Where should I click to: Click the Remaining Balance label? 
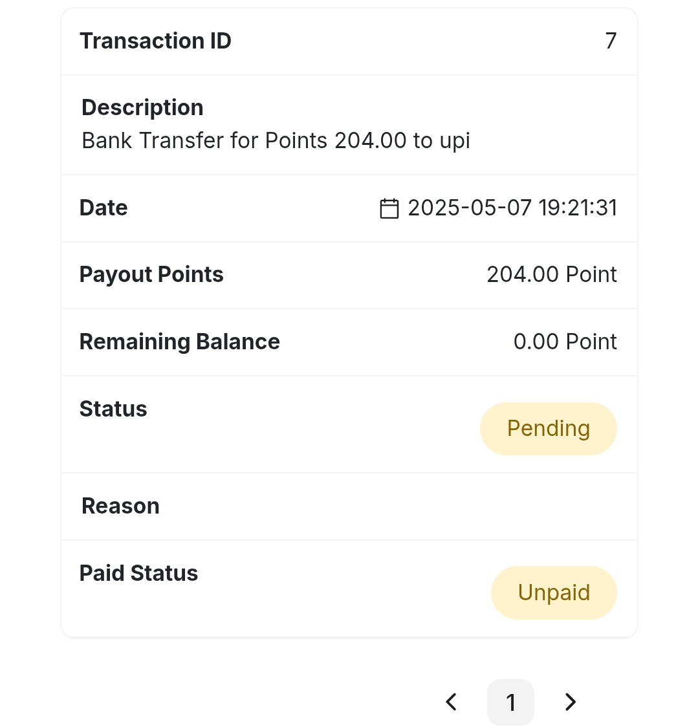coord(180,342)
